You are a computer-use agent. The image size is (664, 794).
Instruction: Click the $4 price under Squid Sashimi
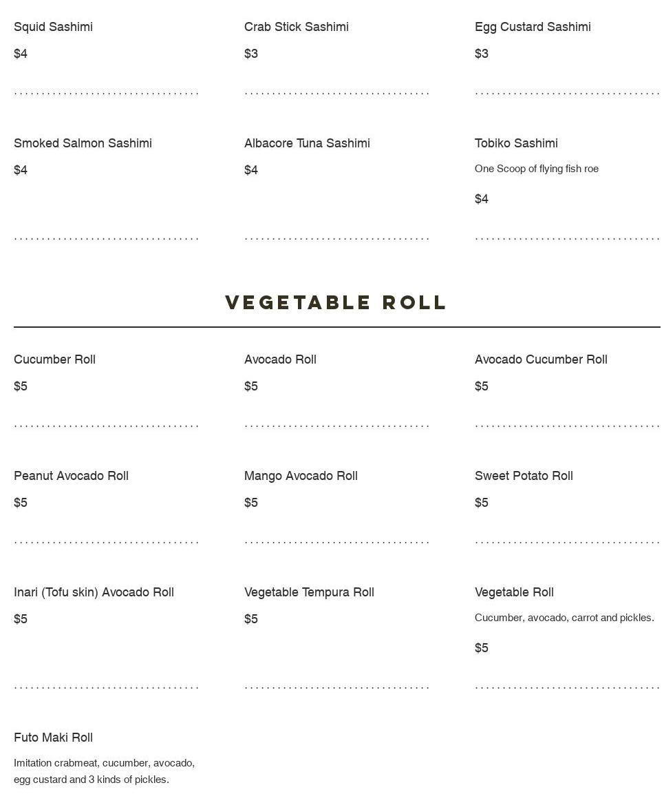[x=21, y=54]
